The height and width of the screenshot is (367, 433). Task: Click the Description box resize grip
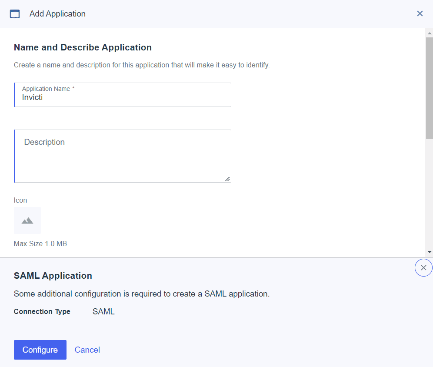(x=227, y=180)
